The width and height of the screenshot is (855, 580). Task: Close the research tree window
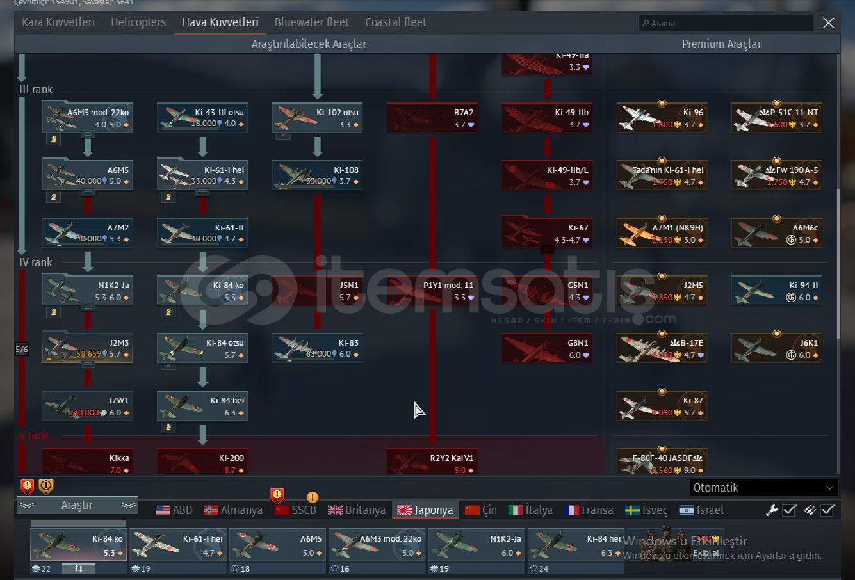pos(828,23)
